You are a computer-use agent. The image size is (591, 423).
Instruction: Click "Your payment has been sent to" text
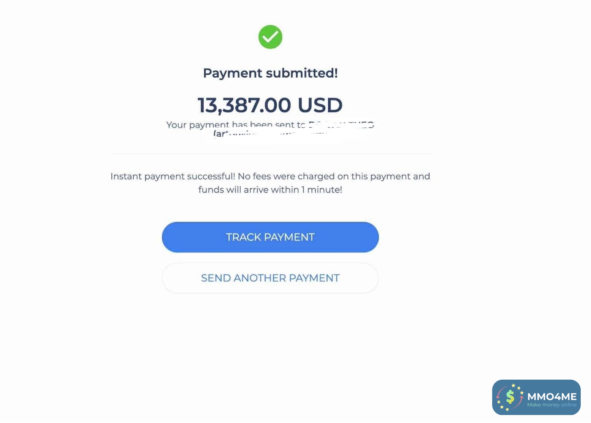(235, 125)
